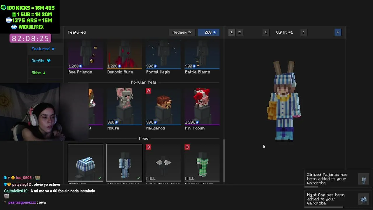Screen dimensions: 373x210
Task: Select the Battle Blasts cosmetic
Action: click(x=202, y=58)
